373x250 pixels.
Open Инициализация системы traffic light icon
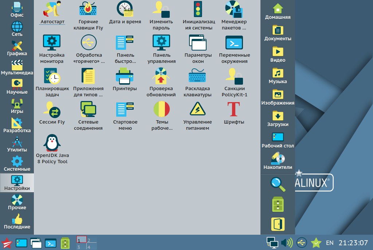[198, 15]
